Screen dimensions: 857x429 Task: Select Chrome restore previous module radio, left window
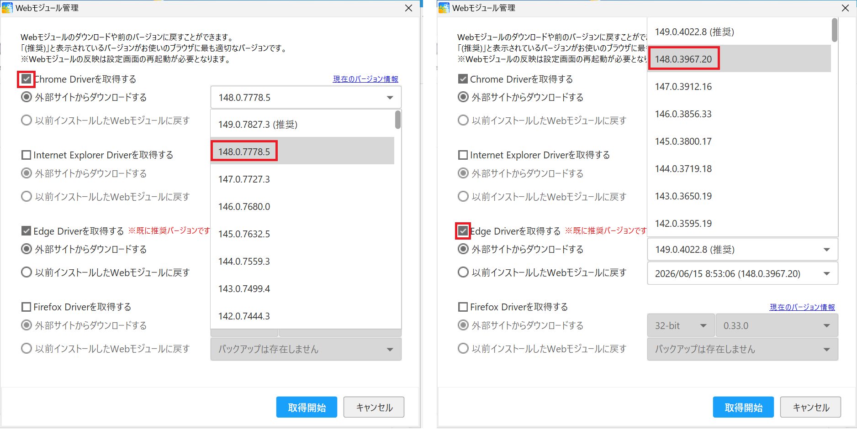click(x=26, y=120)
